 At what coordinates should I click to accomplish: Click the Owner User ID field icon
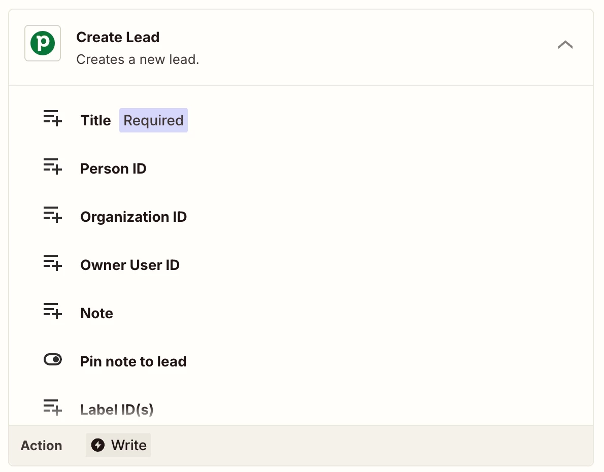tap(52, 263)
